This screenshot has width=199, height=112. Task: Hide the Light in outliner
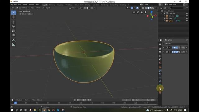(x=187, y=18)
